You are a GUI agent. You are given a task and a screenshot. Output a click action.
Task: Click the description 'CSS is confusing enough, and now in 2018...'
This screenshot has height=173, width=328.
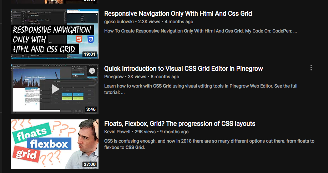[209, 144]
